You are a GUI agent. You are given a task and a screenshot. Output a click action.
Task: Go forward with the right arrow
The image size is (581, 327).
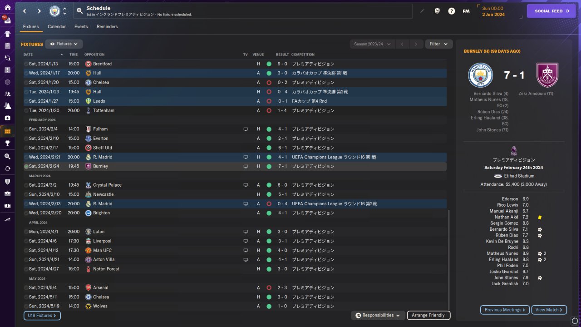coord(39,11)
